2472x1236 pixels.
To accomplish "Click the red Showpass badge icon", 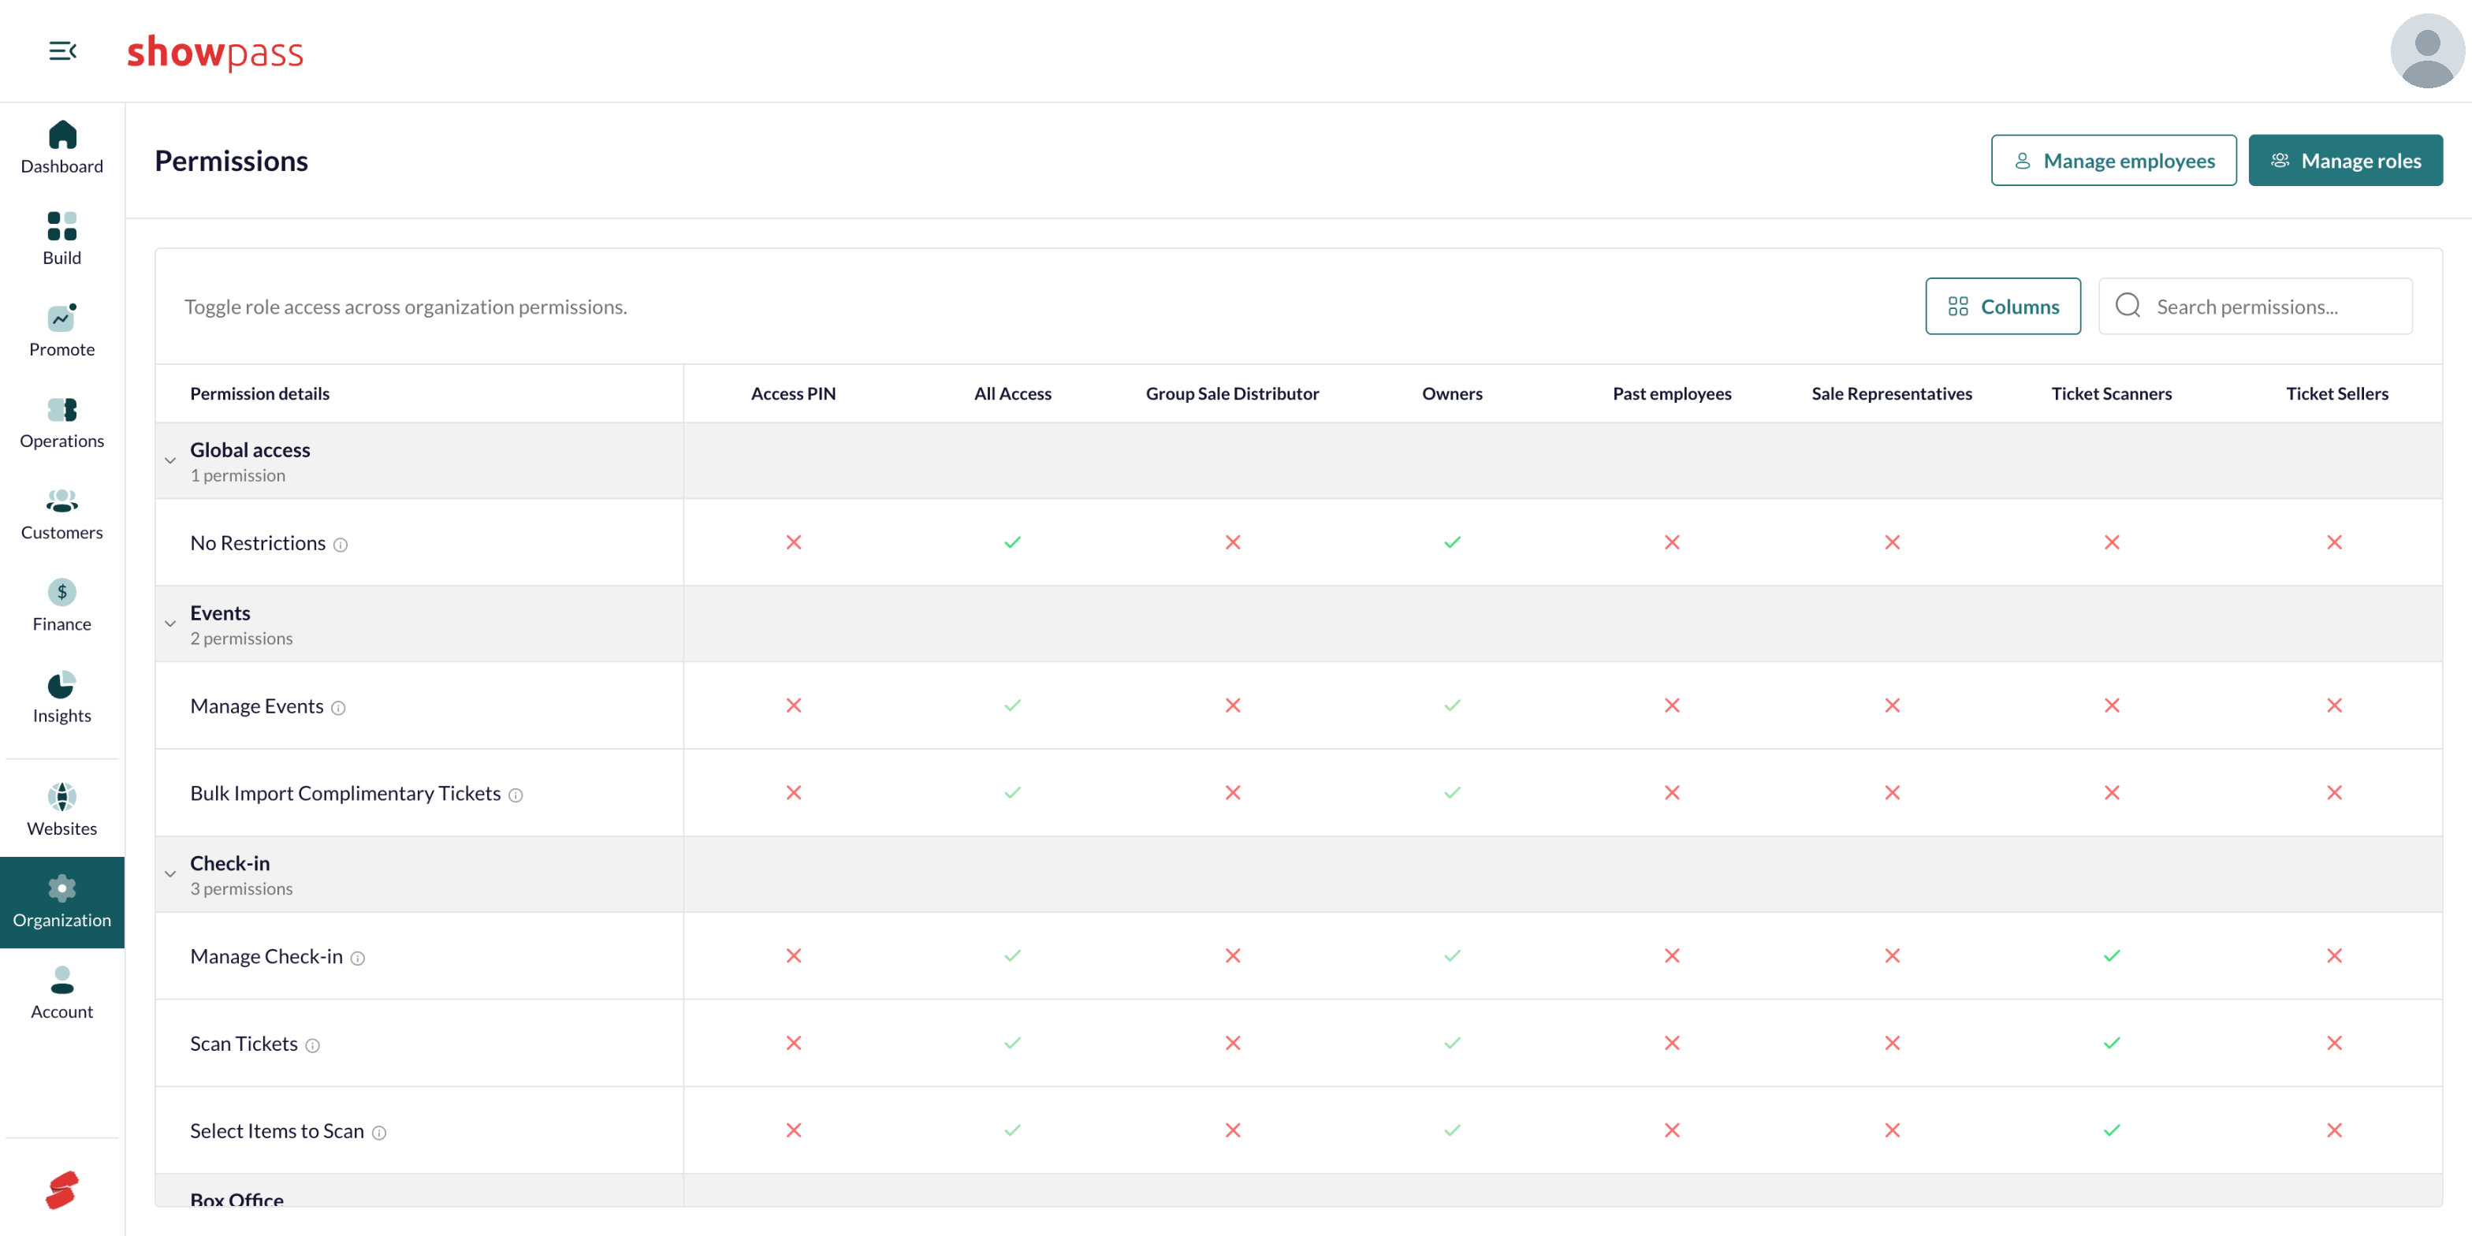I will click(x=62, y=1190).
